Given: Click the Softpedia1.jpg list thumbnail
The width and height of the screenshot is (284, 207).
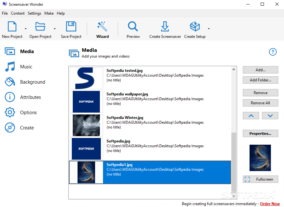Looking at the screenshot, I should pyautogui.click(x=86, y=172).
